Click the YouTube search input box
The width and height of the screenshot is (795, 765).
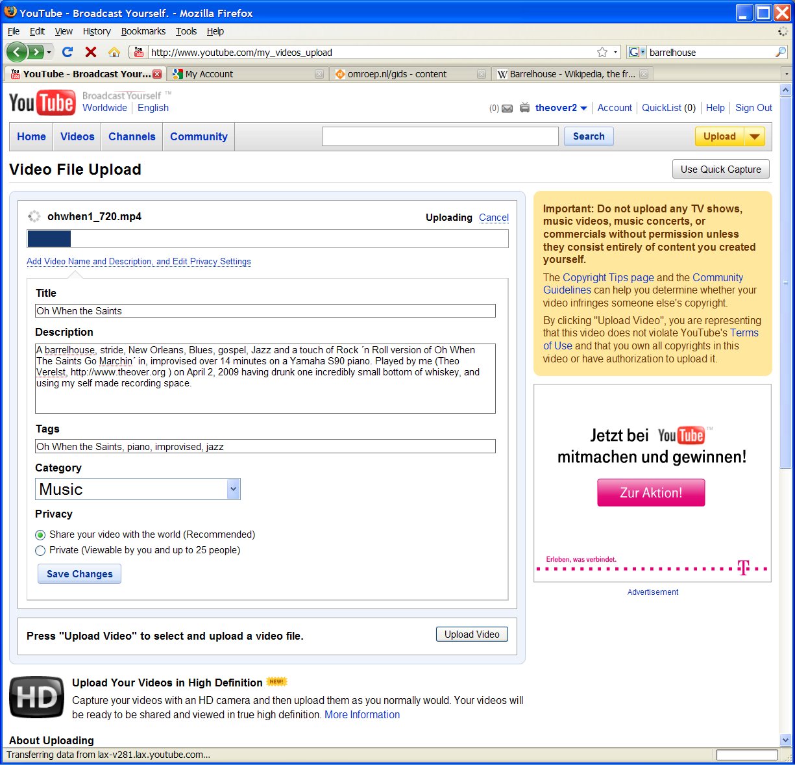point(440,136)
